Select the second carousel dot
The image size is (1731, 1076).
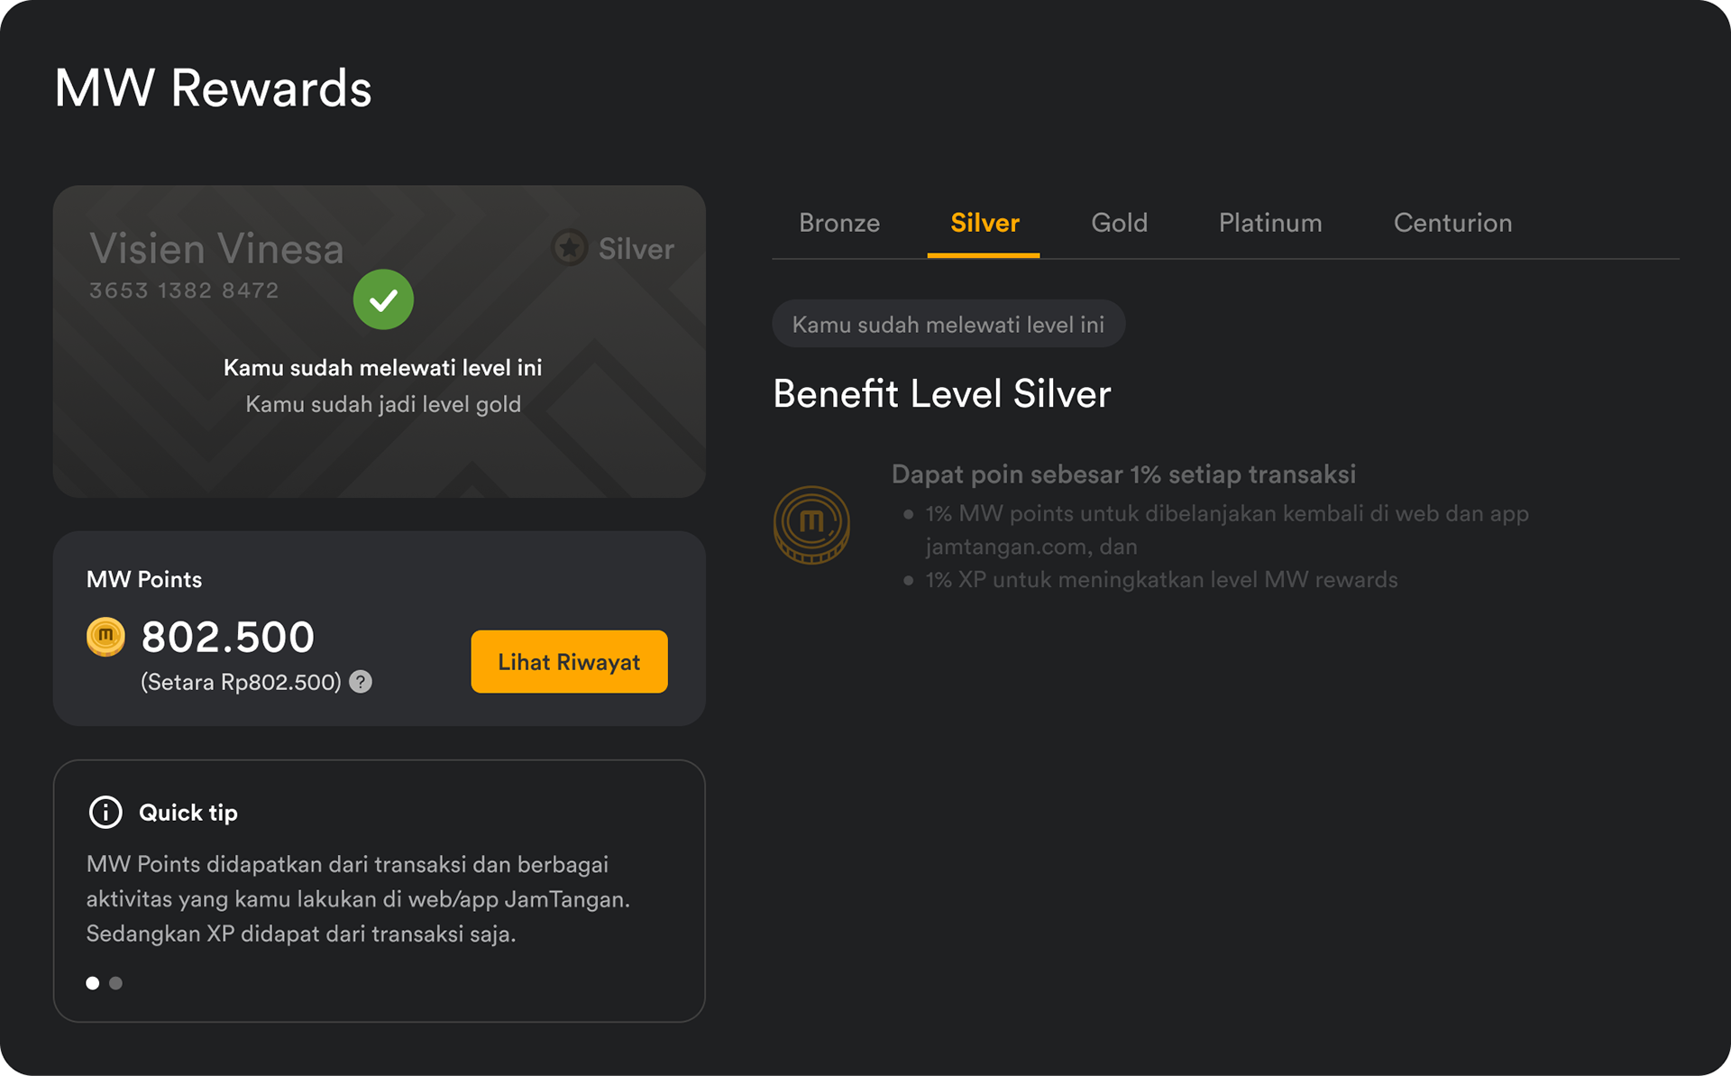(x=115, y=983)
